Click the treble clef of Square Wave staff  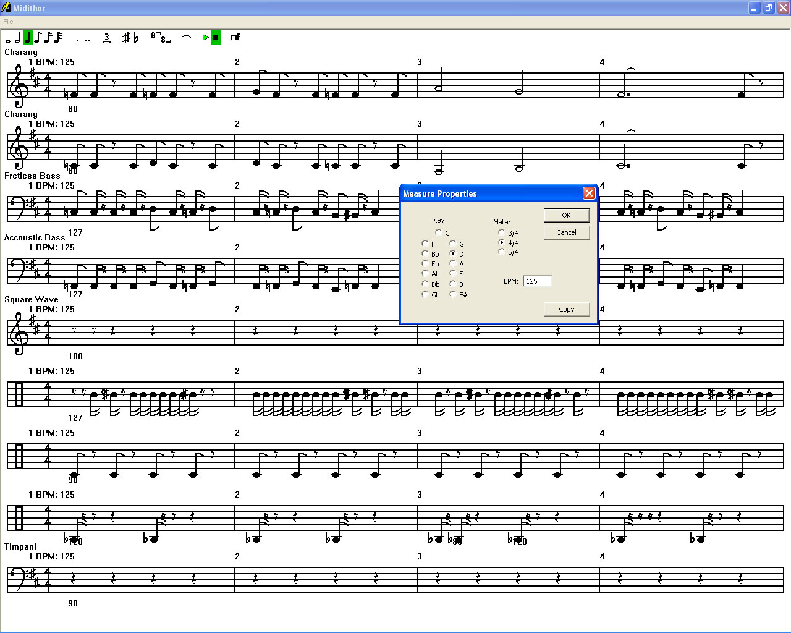coord(19,334)
